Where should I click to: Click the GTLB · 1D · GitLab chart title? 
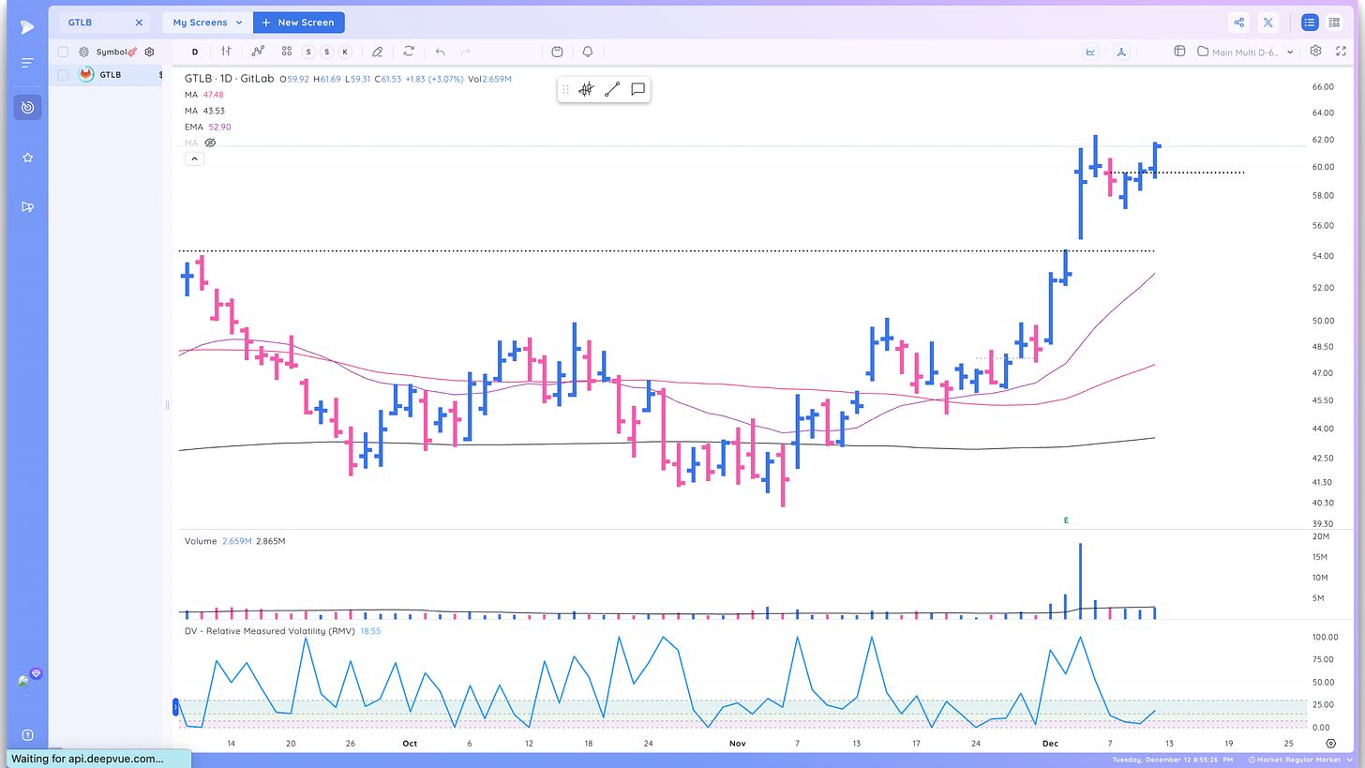pos(229,79)
